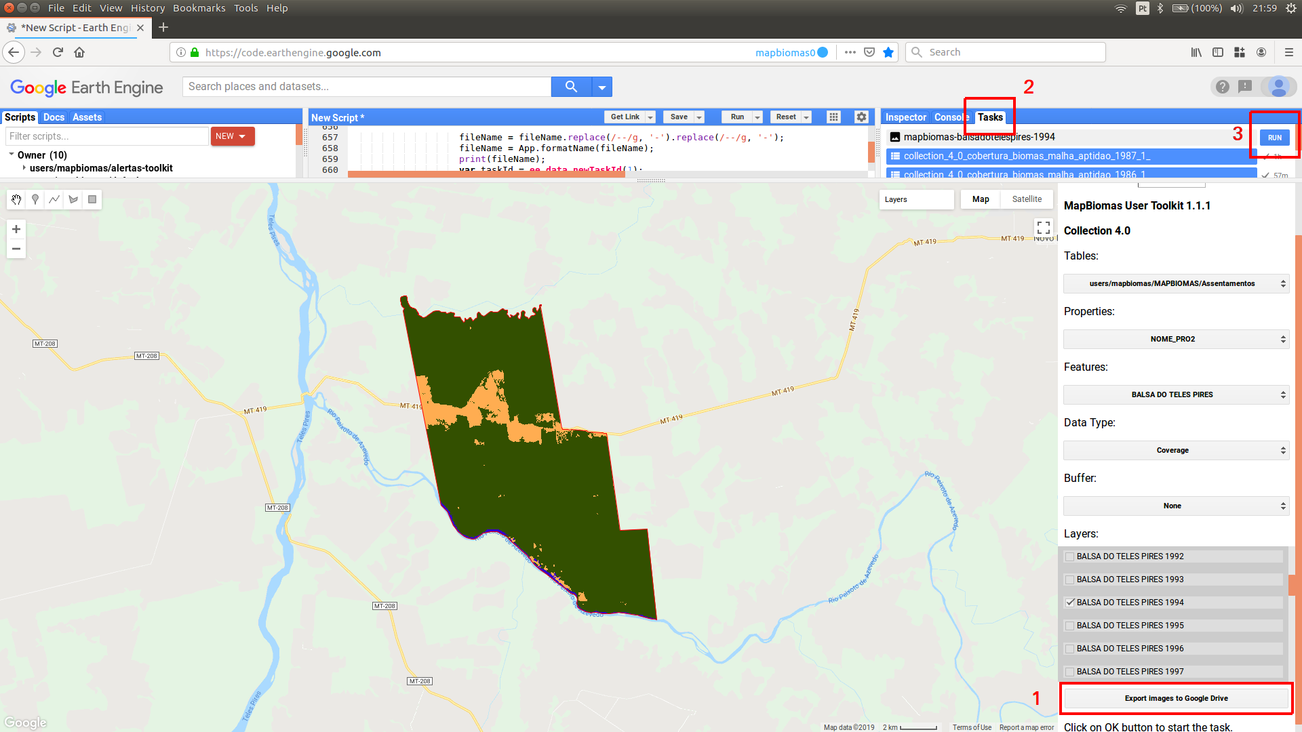The width and height of the screenshot is (1302, 732).
Task: Click the Earth Engine settings gear icon
Action: [861, 117]
